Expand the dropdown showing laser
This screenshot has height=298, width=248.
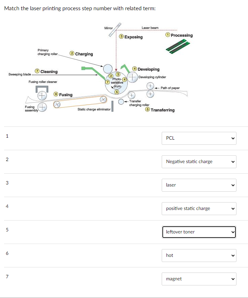click(199, 185)
